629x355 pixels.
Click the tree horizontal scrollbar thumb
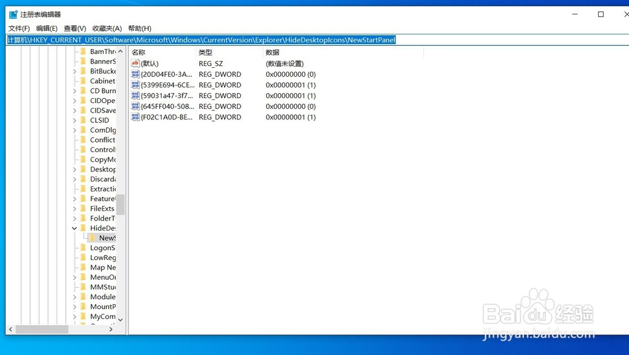pyautogui.click(x=42, y=329)
